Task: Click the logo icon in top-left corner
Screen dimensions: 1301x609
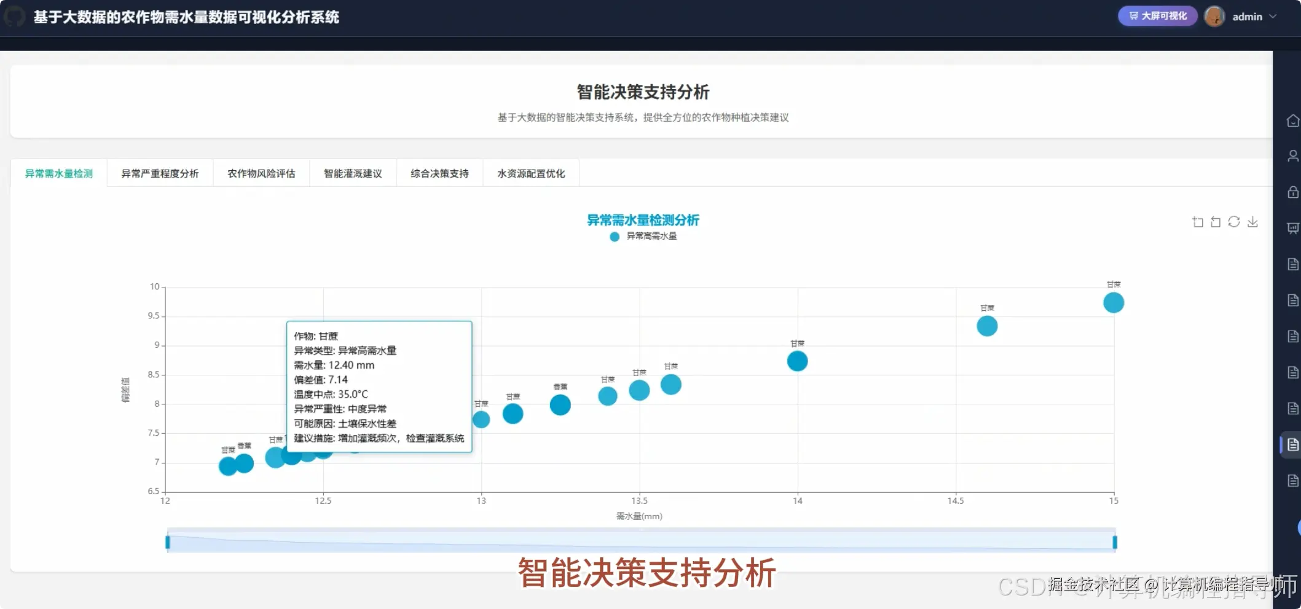Action: click(x=14, y=17)
